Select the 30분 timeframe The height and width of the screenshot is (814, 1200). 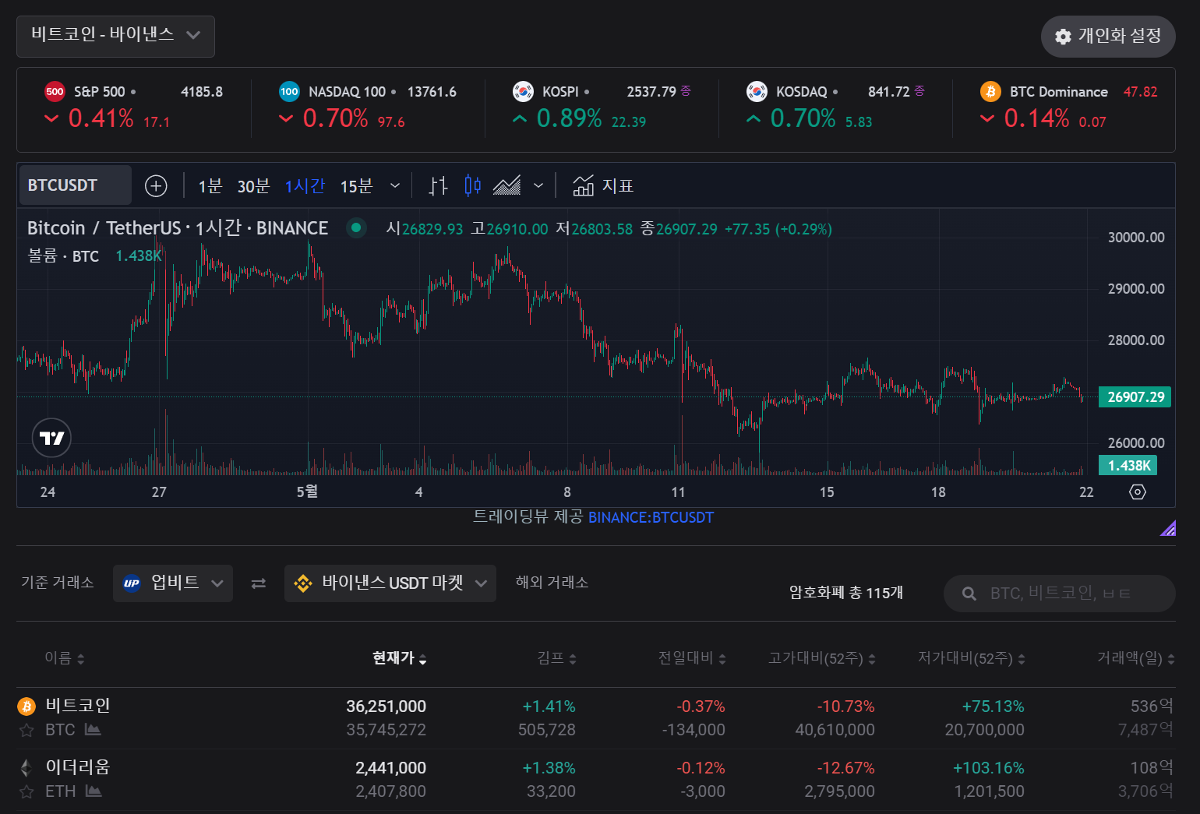253,186
